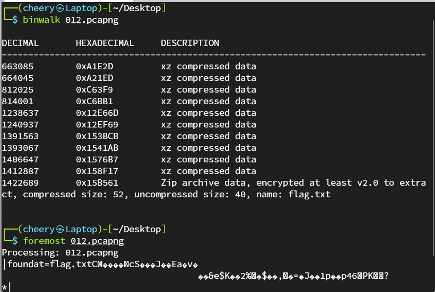Select decimal offset 663085
The image size is (435, 292).
coord(18,66)
